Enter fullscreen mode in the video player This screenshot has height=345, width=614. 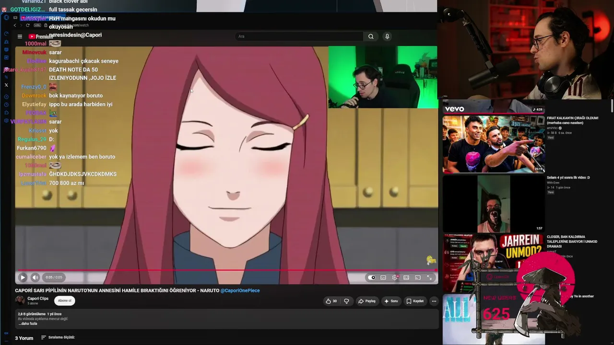(429, 277)
